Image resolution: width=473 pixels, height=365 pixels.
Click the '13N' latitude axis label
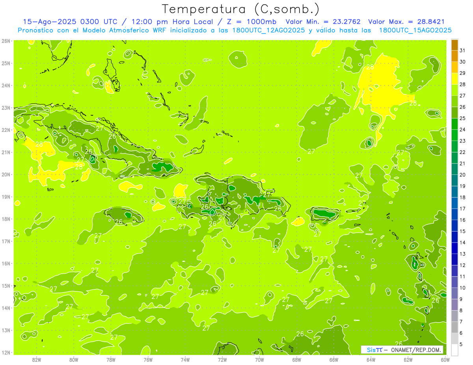click(x=6, y=330)
